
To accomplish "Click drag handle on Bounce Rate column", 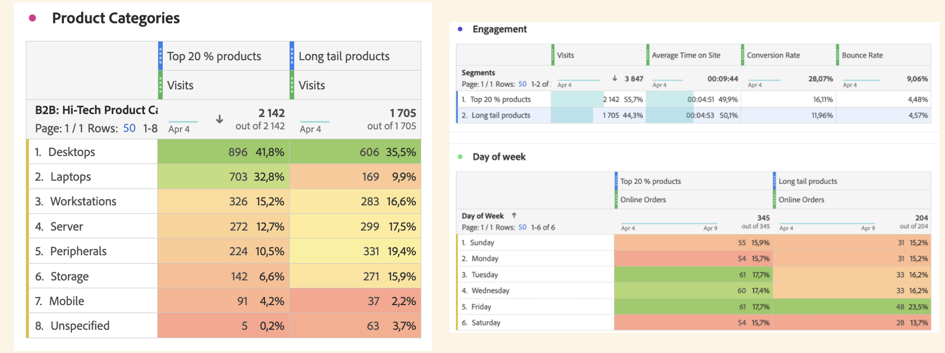I will (x=837, y=55).
